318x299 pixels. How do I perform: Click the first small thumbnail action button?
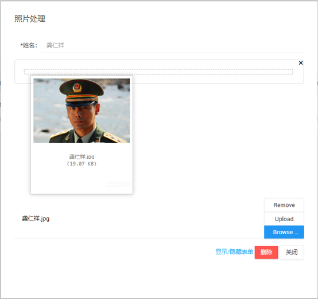click(x=110, y=184)
